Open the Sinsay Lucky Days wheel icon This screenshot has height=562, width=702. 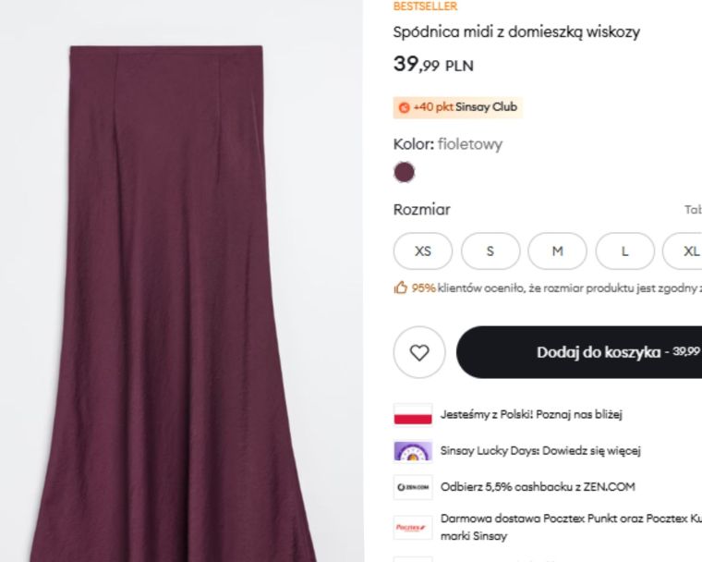[x=413, y=451]
